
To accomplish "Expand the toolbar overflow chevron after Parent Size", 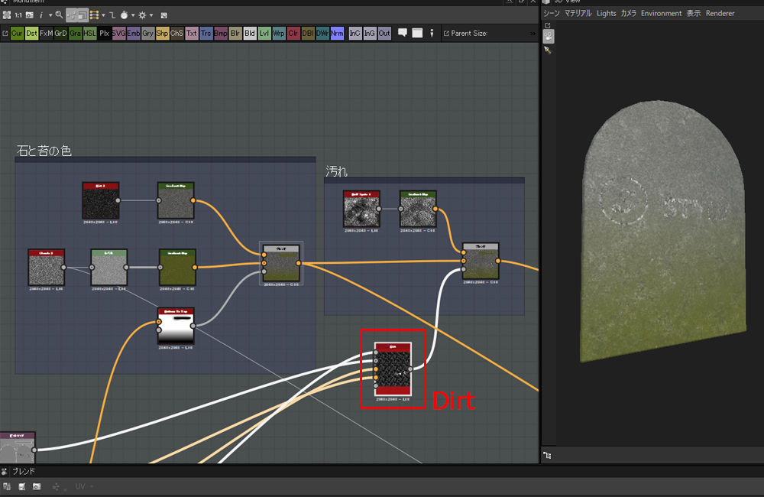I will pos(533,33).
